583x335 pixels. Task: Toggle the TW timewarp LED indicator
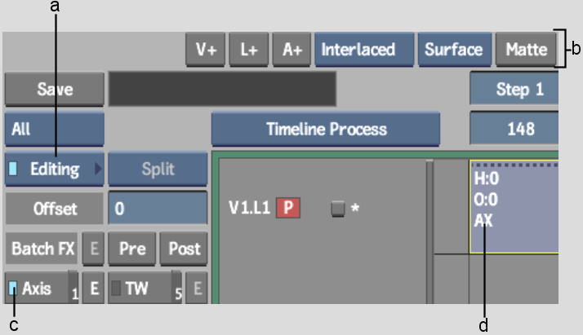click(116, 289)
